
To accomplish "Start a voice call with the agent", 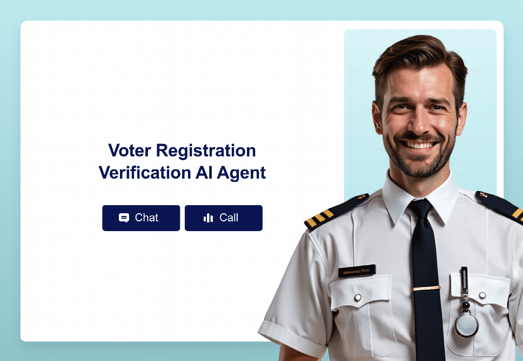I will click(x=224, y=218).
